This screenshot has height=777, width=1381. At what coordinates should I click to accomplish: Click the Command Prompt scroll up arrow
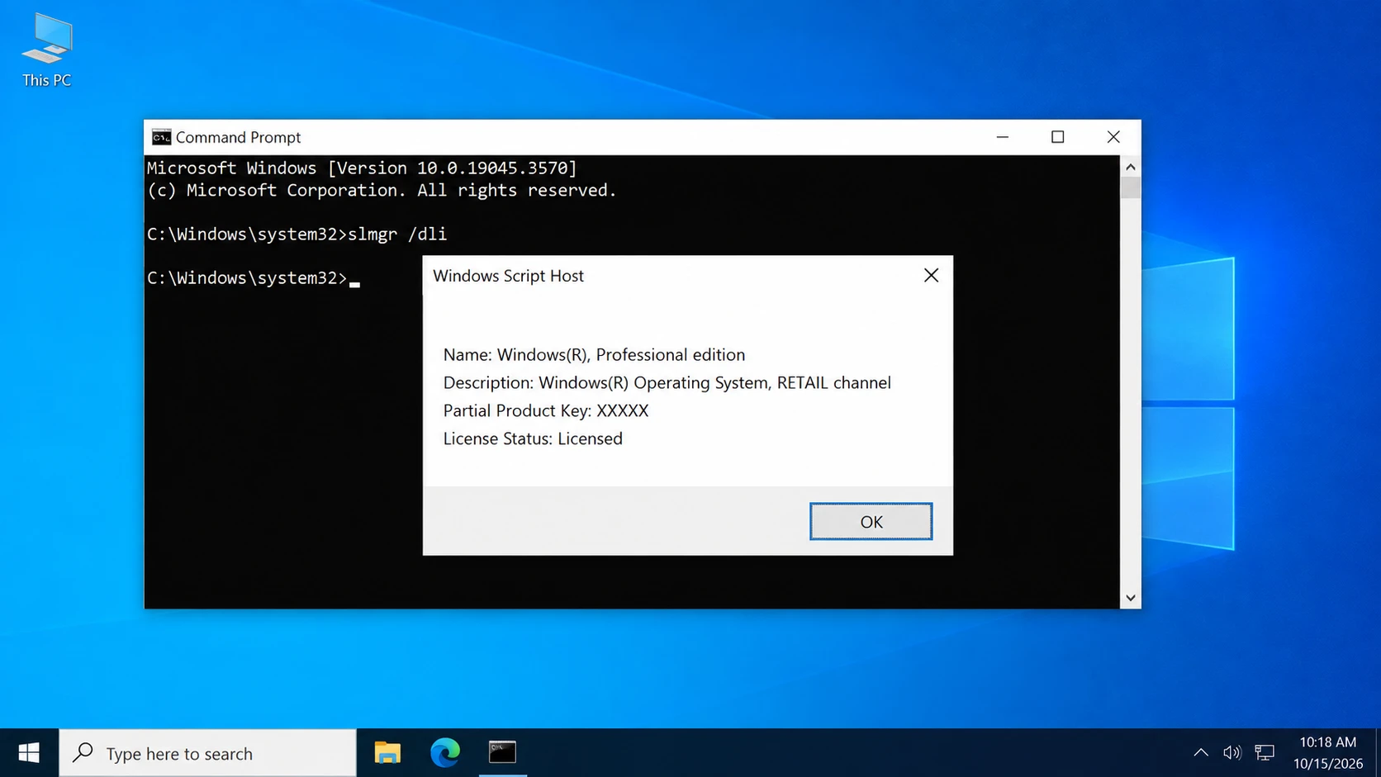pos(1130,167)
